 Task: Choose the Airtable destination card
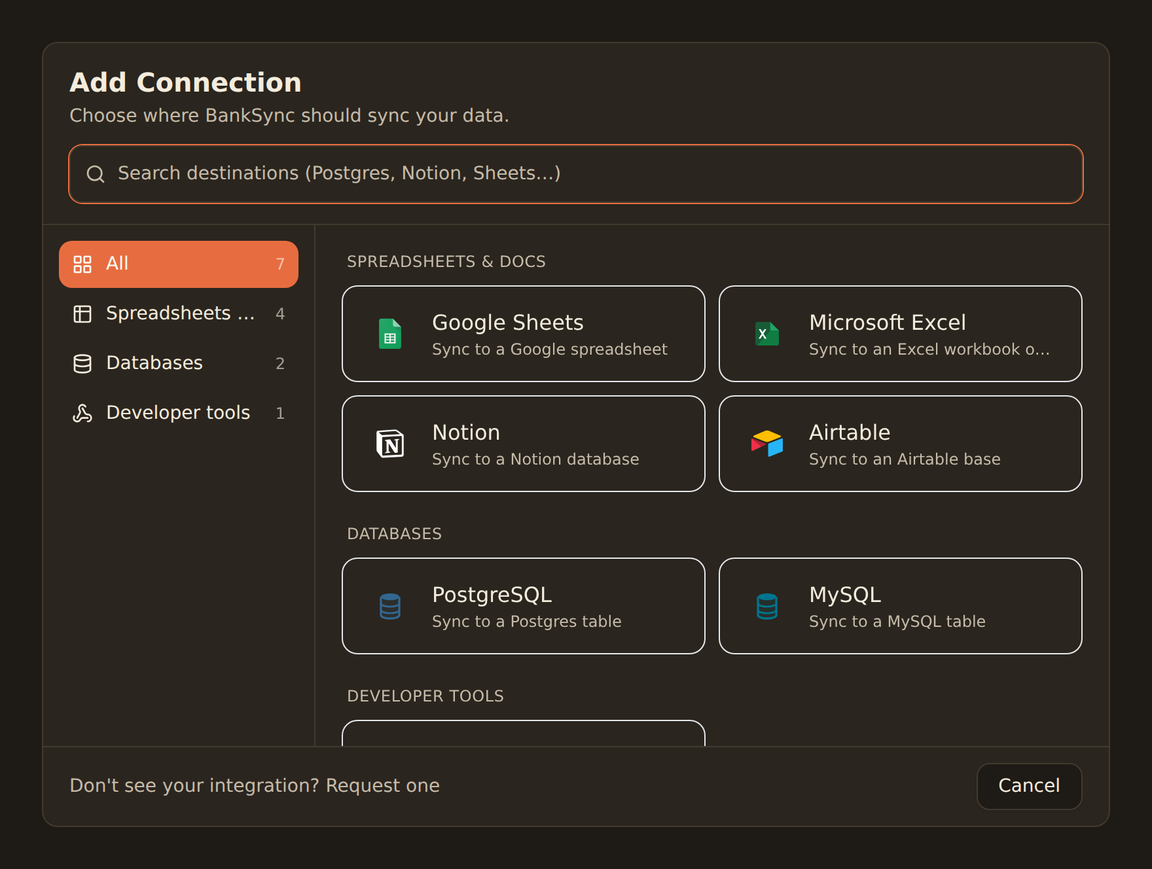(x=901, y=444)
